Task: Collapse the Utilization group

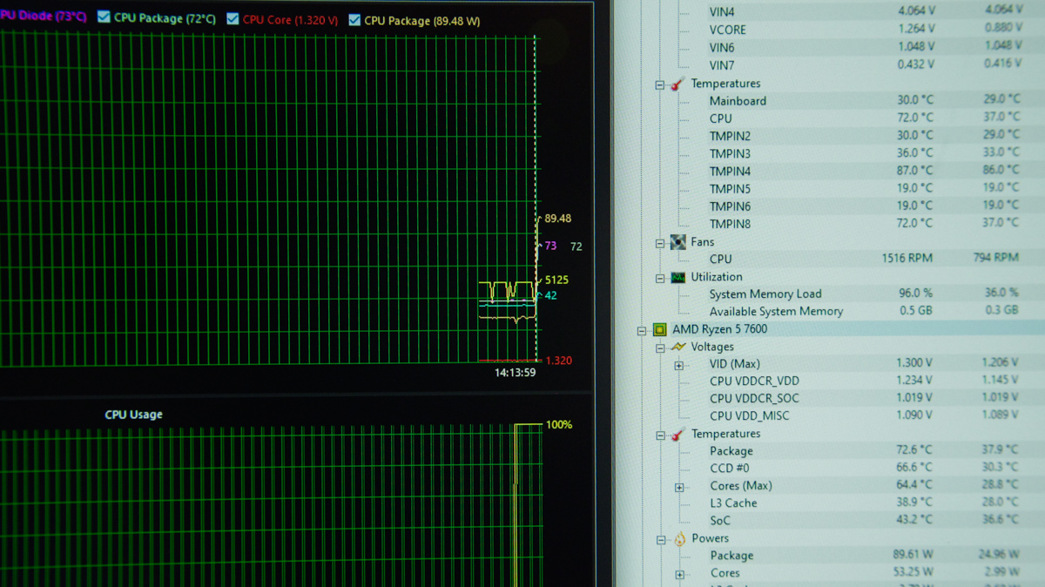Action: (659, 278)
